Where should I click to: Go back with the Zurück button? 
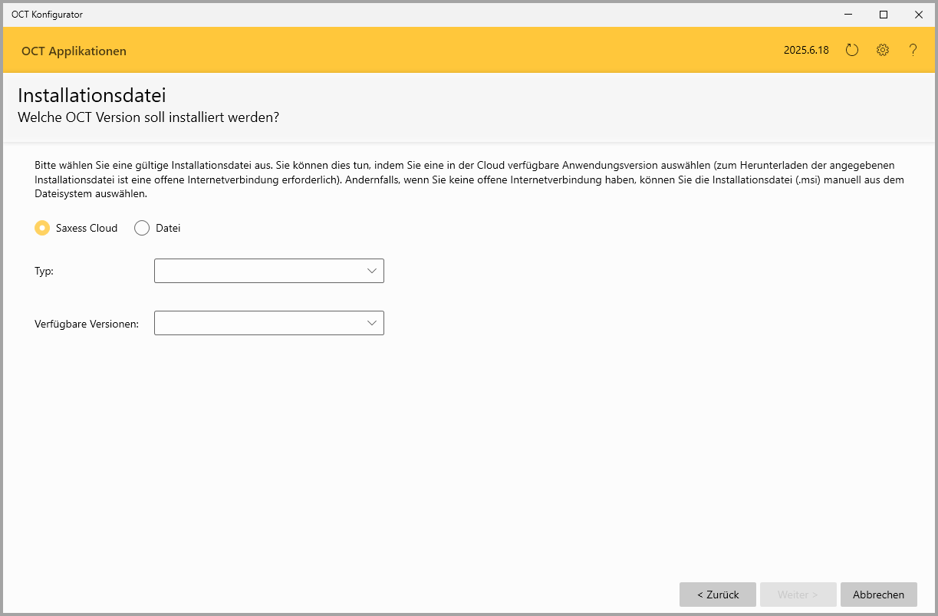pos(718,595)
